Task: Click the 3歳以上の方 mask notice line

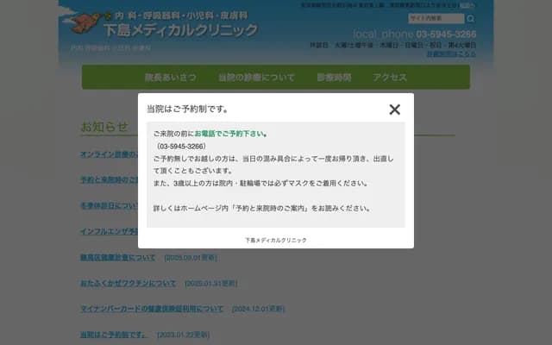Action: [x=260, y=184]
